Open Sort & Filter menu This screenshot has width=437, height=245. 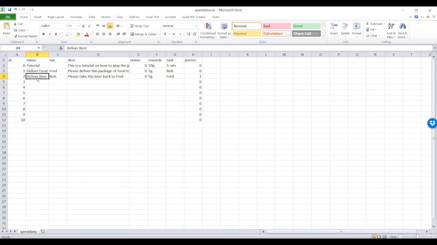(x=391, y=31)
